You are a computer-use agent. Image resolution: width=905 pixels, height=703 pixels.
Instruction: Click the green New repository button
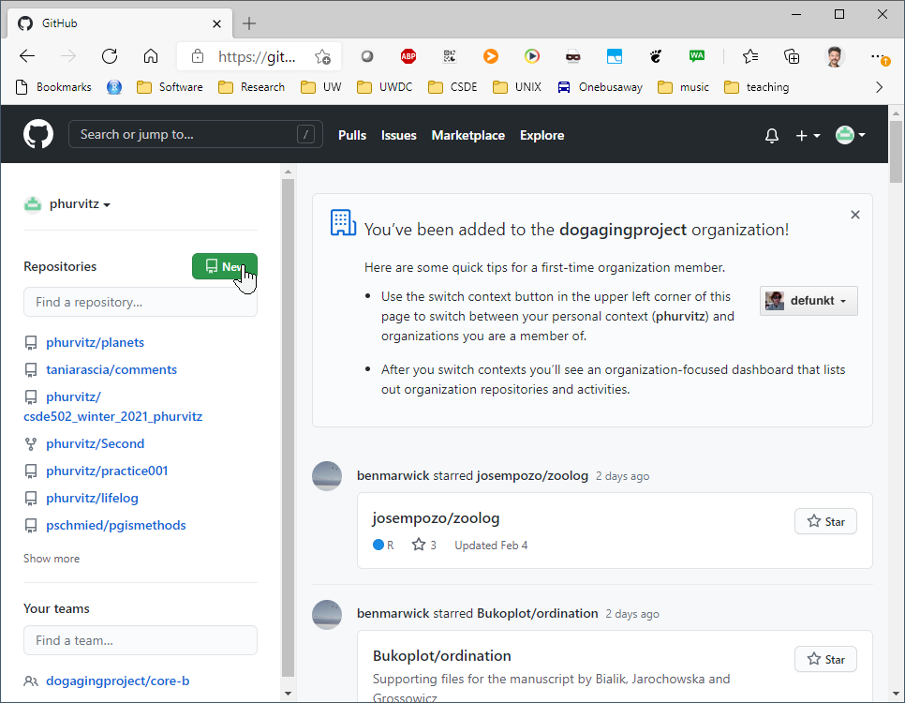coord(225,266)
